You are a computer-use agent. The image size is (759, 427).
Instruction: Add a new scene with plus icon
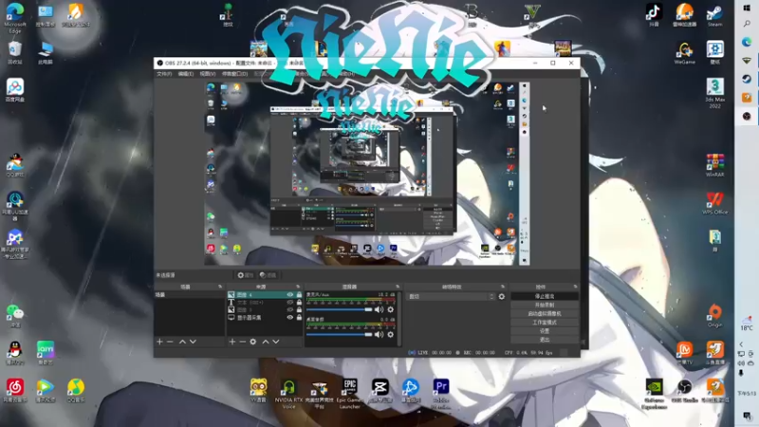click(159, 342)
